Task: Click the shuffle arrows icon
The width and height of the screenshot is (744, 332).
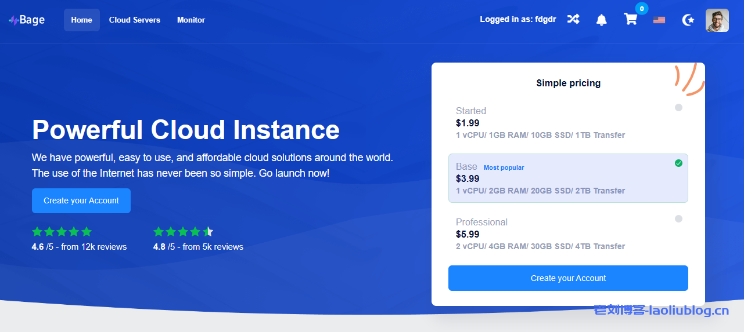Action: pyautogui.click(x=573, y=20)
